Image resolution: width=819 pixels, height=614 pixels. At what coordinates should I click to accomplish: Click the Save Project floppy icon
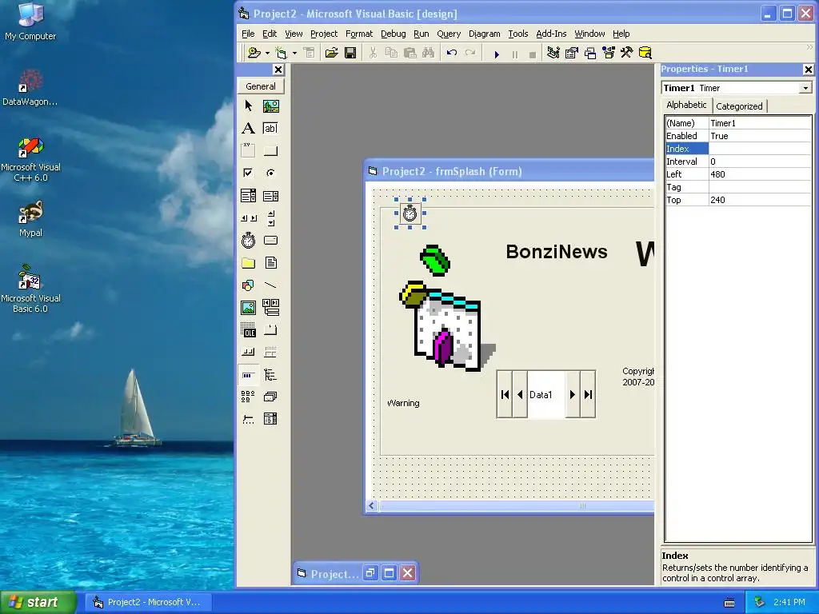350,53
